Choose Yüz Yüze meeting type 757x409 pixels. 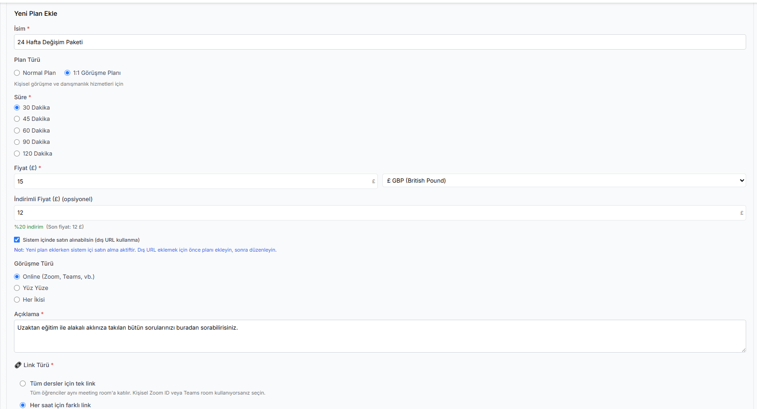coord(17,288)
